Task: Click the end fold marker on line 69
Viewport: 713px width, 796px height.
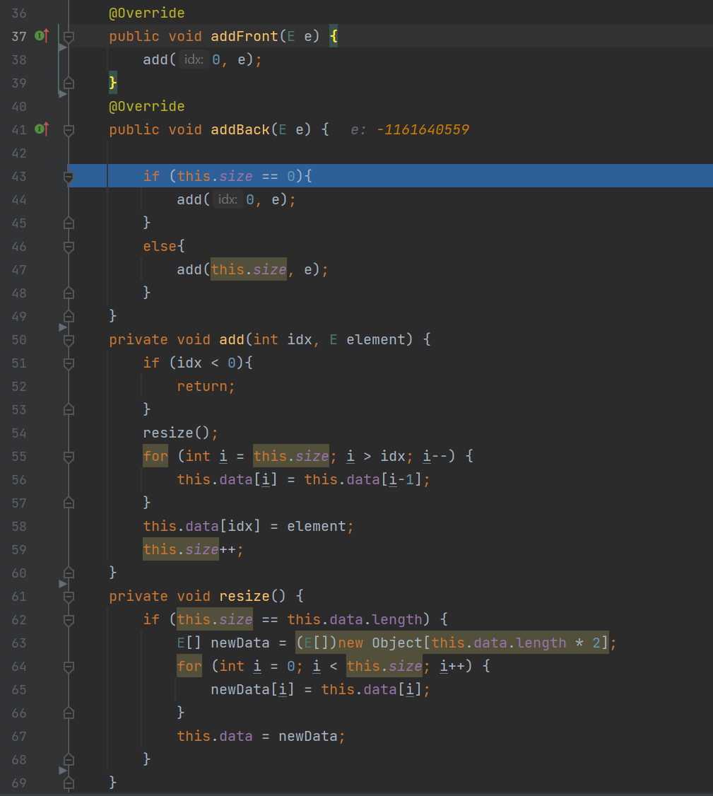Action: tap(69, 783)
